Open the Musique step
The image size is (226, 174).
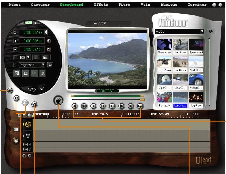pyautogui.click(x=169, y=5)
